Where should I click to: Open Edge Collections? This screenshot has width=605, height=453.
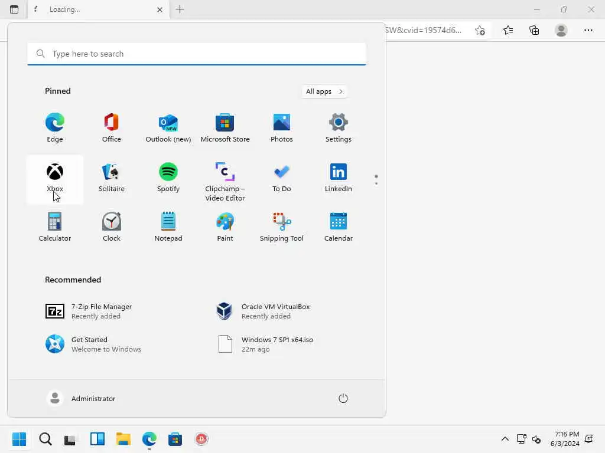point(534,30)
